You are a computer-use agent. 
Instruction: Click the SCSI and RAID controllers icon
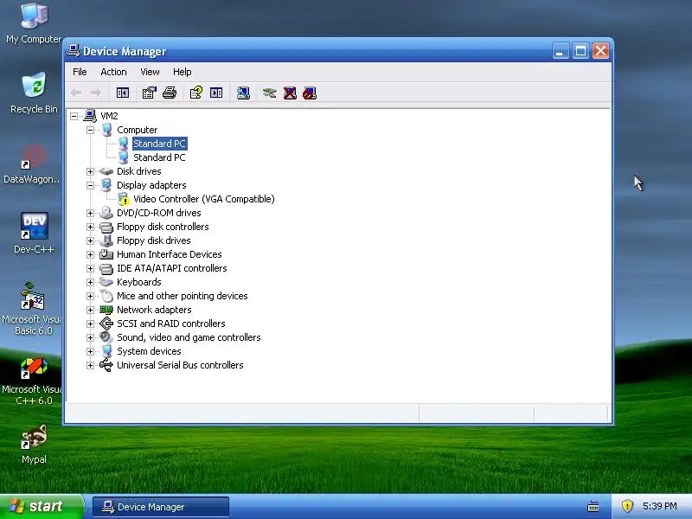pyautogui.click(x=106, y=324)
